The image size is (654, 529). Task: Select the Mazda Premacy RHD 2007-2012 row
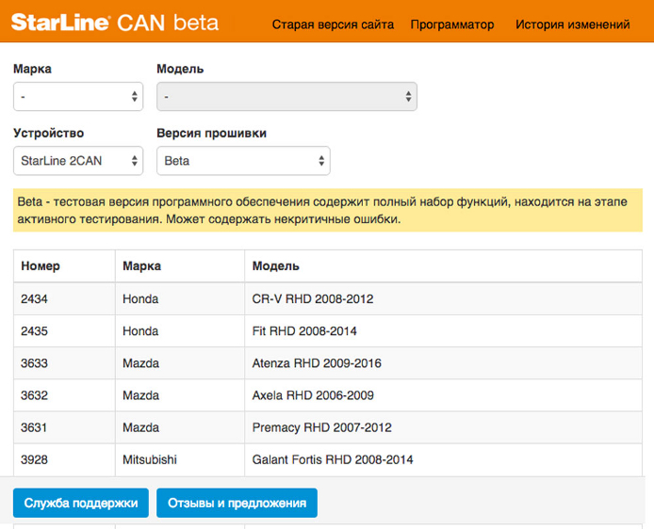coord(328,427)
